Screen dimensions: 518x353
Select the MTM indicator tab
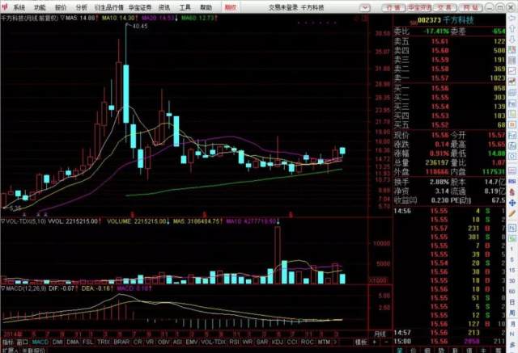click(x=324, y=342)
